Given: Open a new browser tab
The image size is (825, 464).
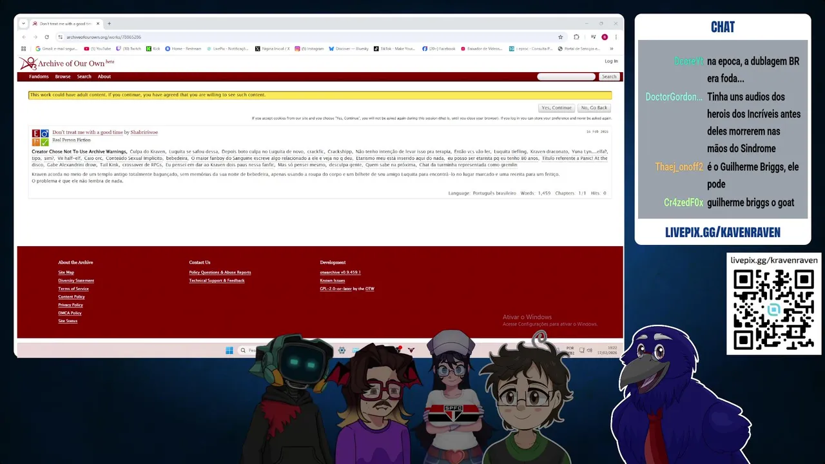Looking at the screenshot, I should pyautogui.click(x=109, y=23).
